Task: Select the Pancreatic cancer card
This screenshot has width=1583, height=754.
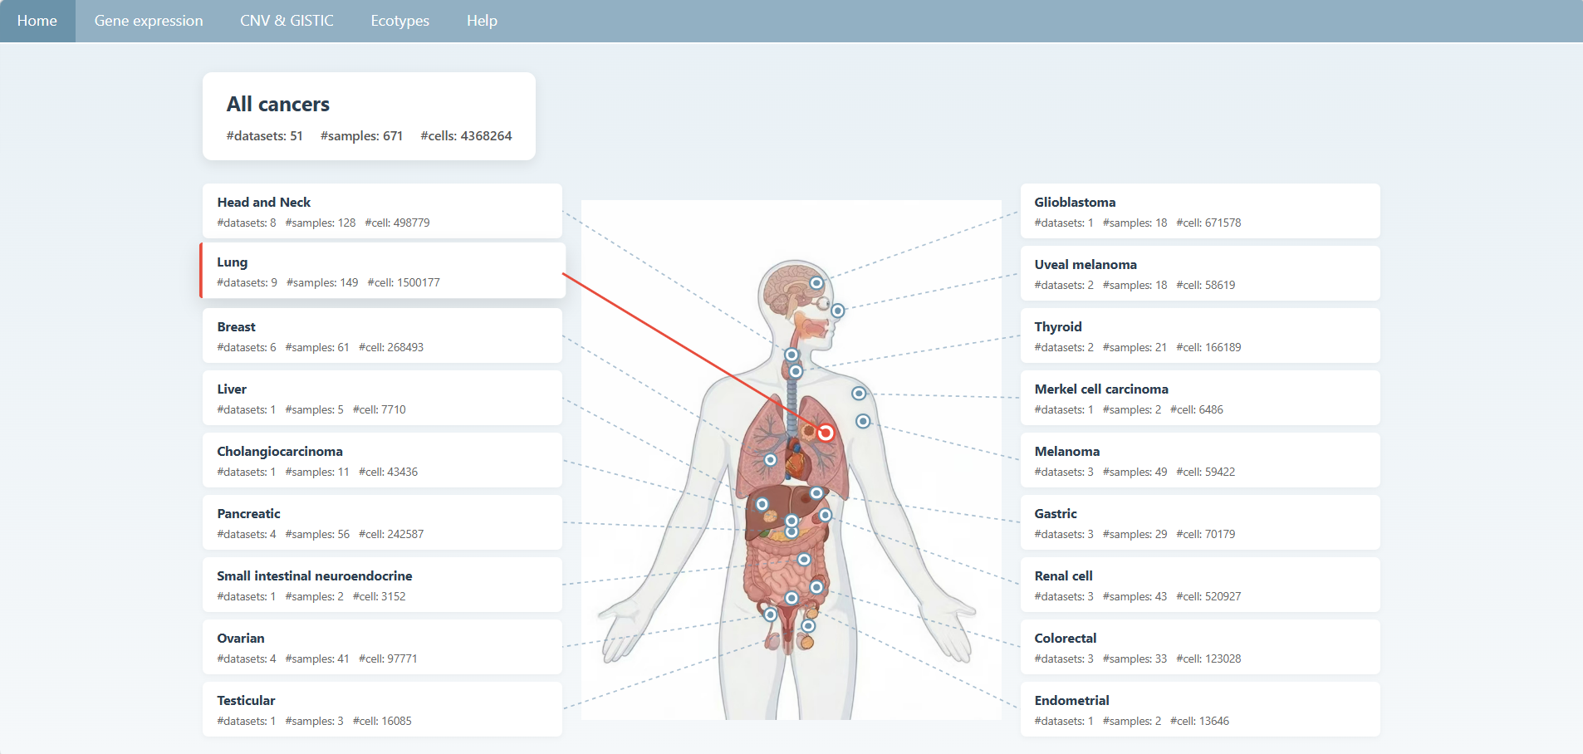Action: pos(382,523)
